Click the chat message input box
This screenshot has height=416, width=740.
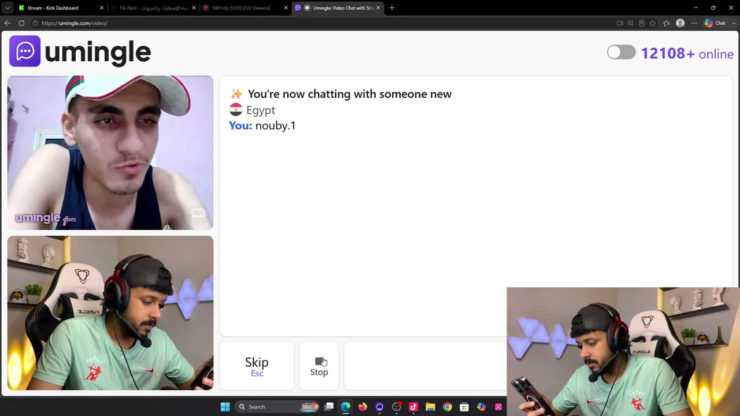425,366
